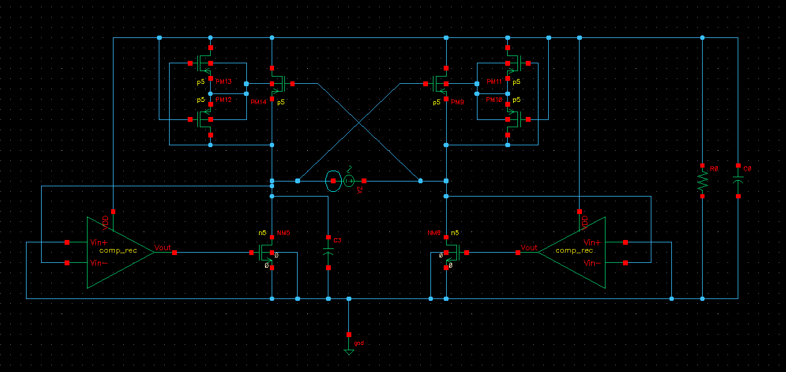Image resolution: width=786 pixels, height=372 pixels.
Task: Click Vout on the comparator driving NM5
Action: (162, 247)
